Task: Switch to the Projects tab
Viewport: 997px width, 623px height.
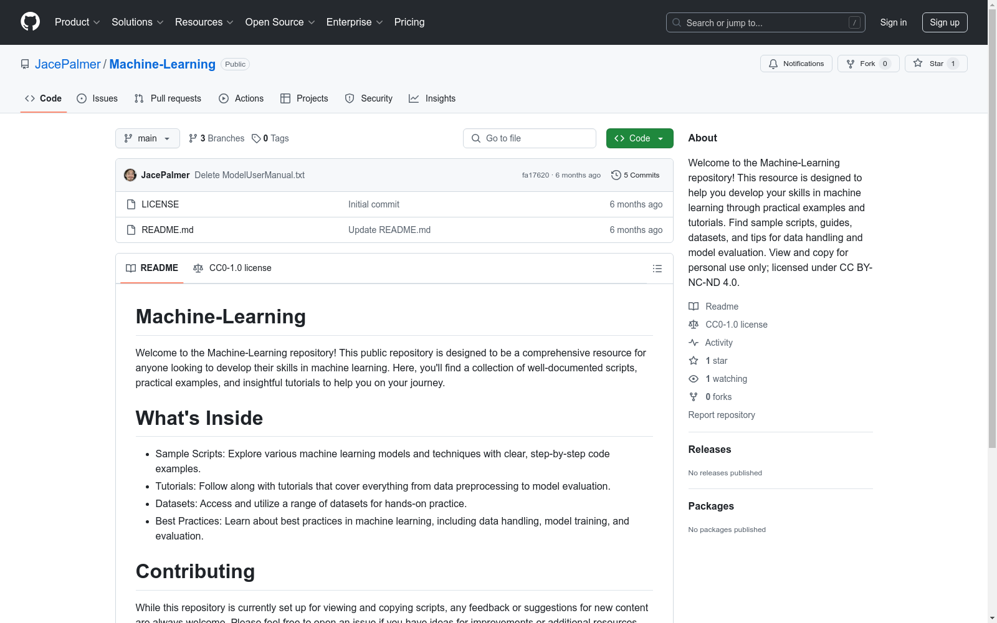Action: pyautogui.click(x=304, y=98)
